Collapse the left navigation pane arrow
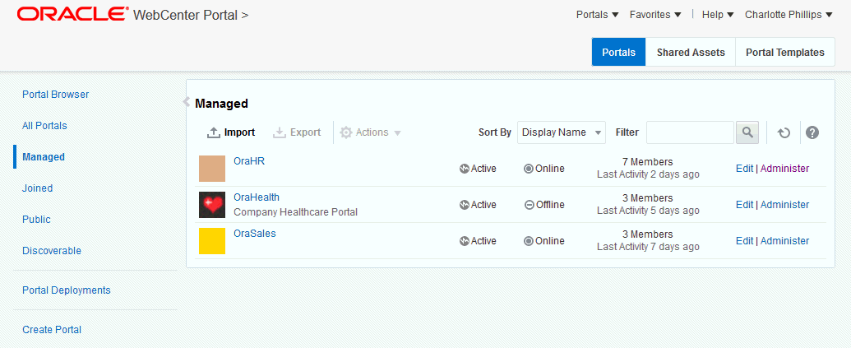Viewport: 851px width, 348px height. (x=186, y=102)
